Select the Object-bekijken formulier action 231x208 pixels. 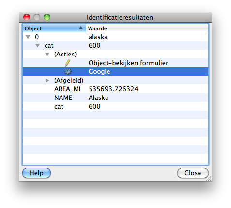(x=115, y=63)
